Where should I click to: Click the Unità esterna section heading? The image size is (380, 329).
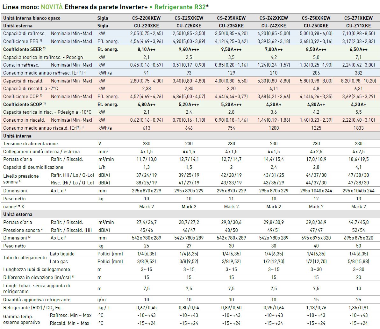coord(18,214)
